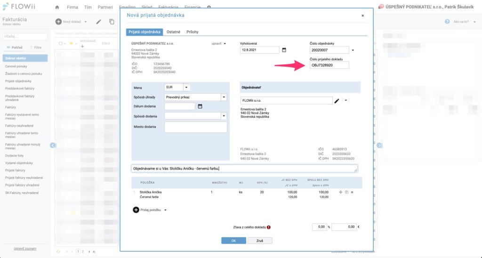482x258 pixels.
Task: Open the calendar icon next to Vyhotovená date
Action: (284, 50)
